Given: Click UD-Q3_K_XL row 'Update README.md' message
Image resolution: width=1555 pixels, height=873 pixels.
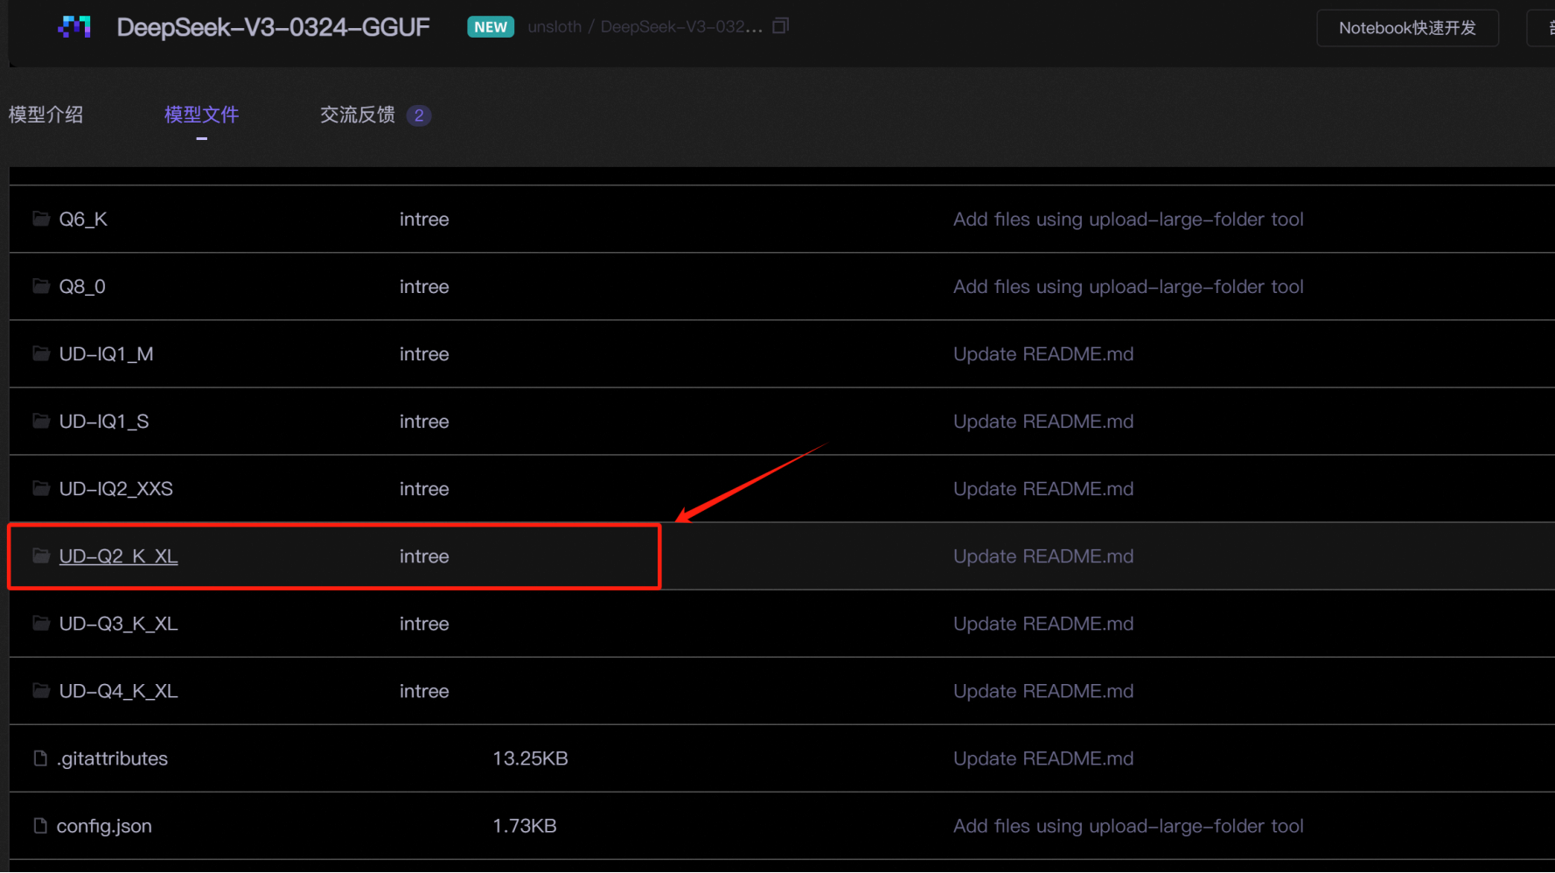Looking at the screenshot, I should tap(1043, 623).
